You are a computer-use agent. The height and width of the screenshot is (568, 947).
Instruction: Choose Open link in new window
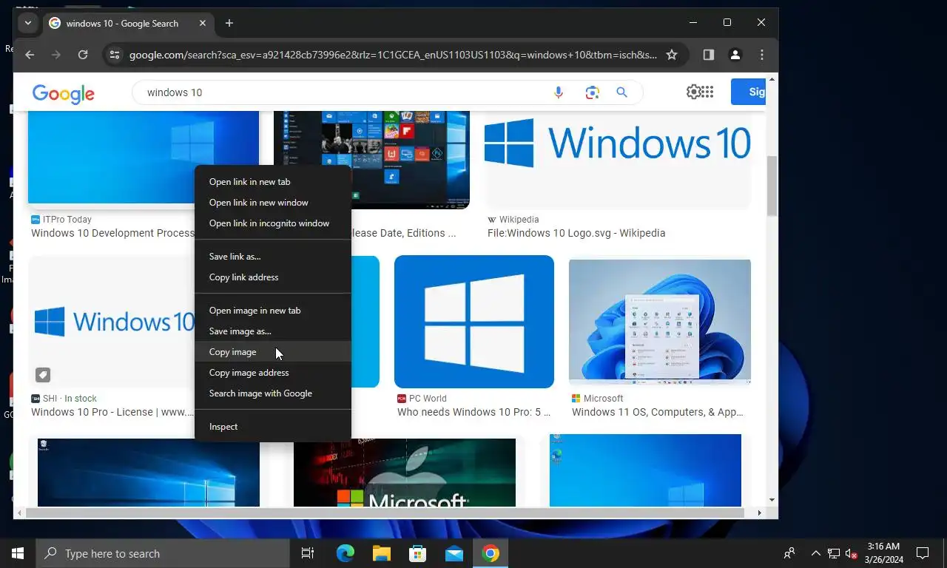[273, 203]
